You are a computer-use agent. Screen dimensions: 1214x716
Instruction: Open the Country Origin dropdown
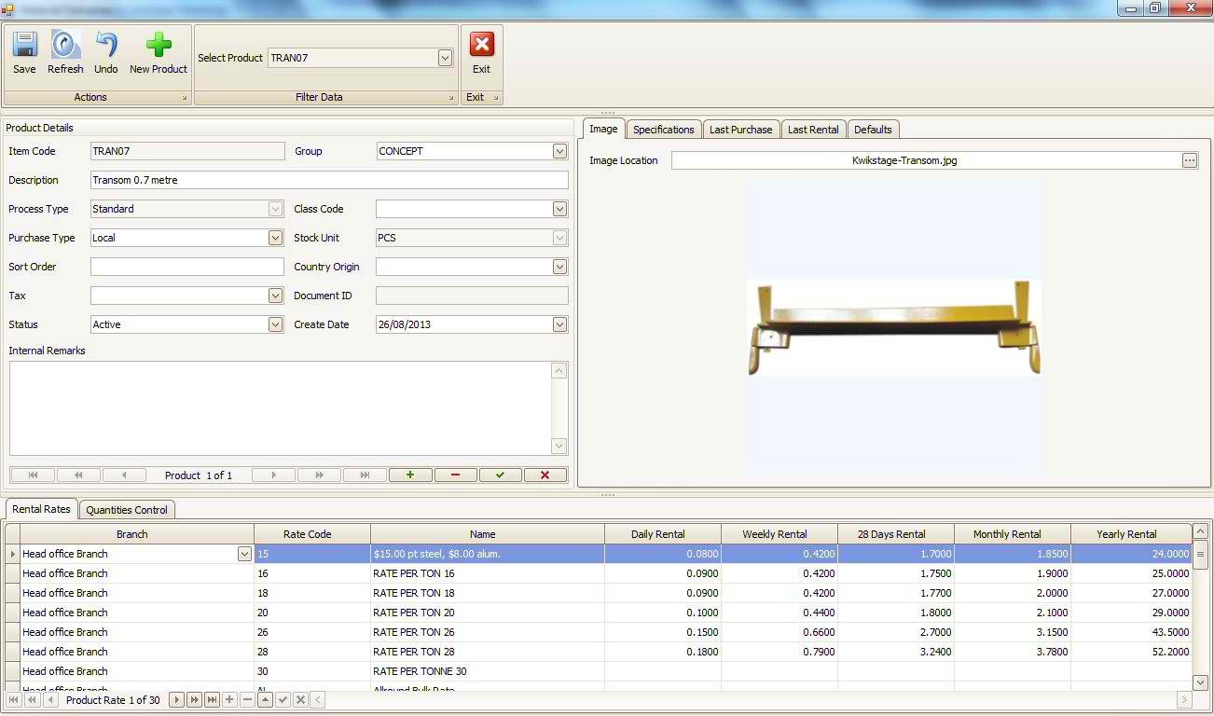pos(559,267)
